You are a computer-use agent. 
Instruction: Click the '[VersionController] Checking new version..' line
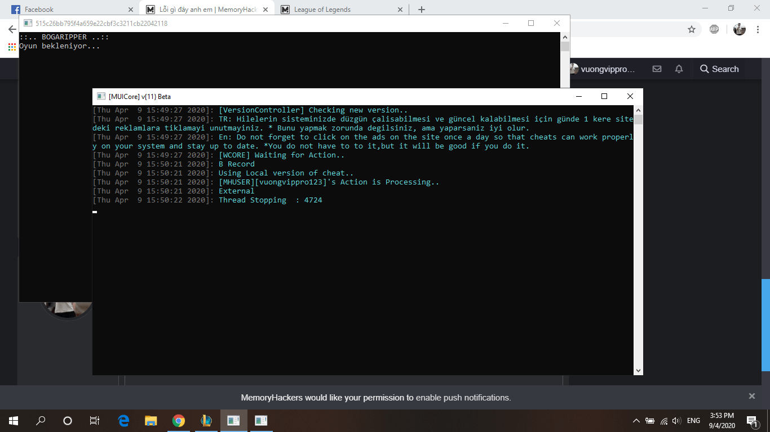click(x=313, y=110)
